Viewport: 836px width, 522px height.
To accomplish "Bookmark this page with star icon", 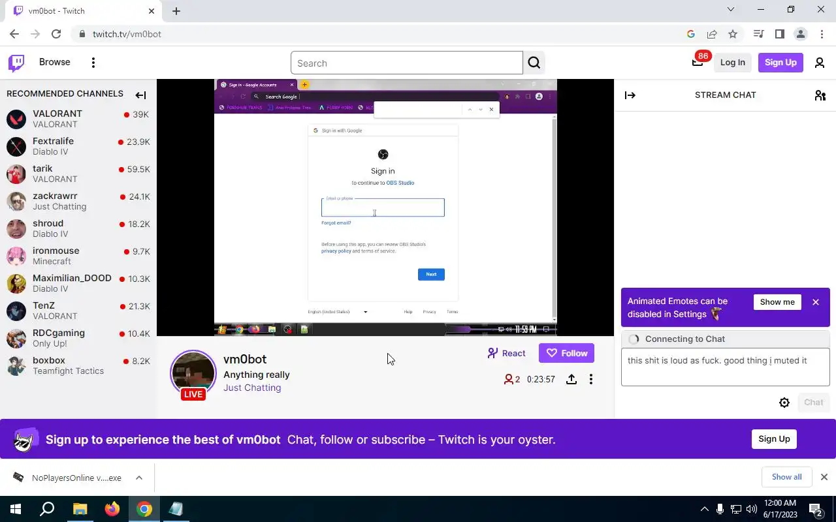I will tap(733, 34).
